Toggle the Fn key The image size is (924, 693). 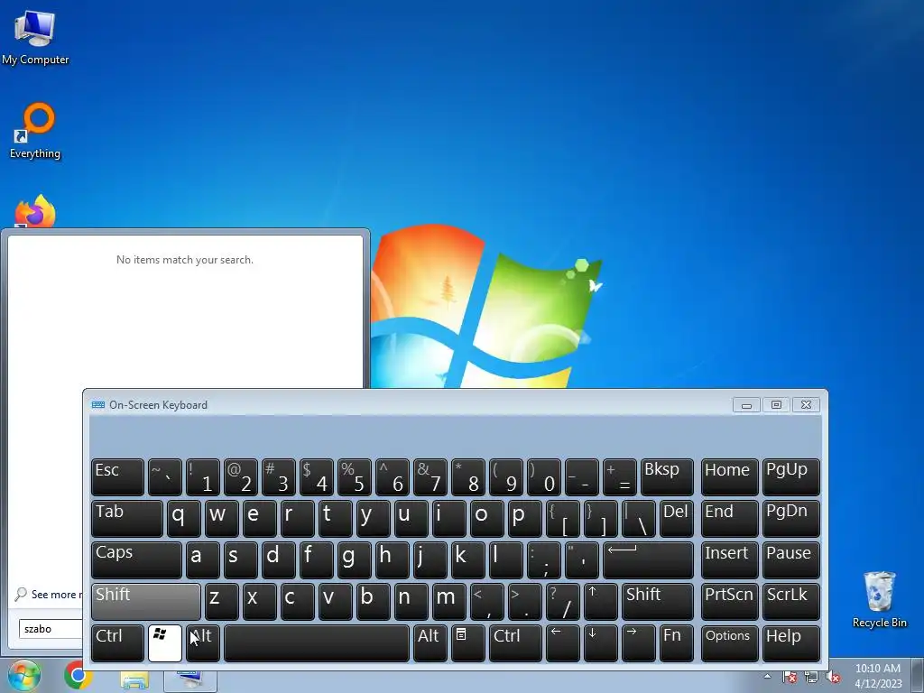point(677,642)
